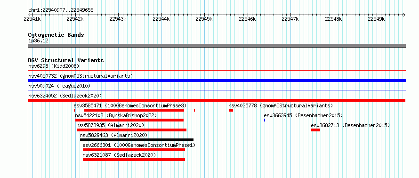Image resolution: width=419 pixels, height=178 pixels.
Task: Click the esv3663945 (Besenbacher2015) label
Action: pyautogui.click(x=303, y=115)
